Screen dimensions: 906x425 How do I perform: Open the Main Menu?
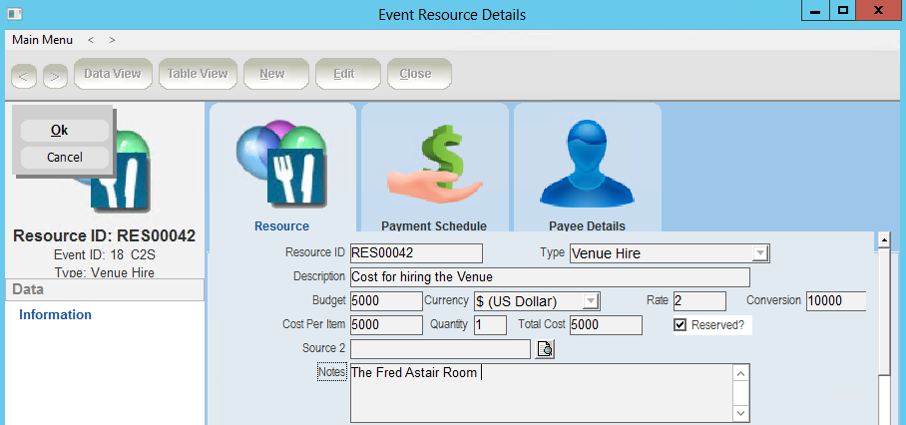tap(42, 40)
